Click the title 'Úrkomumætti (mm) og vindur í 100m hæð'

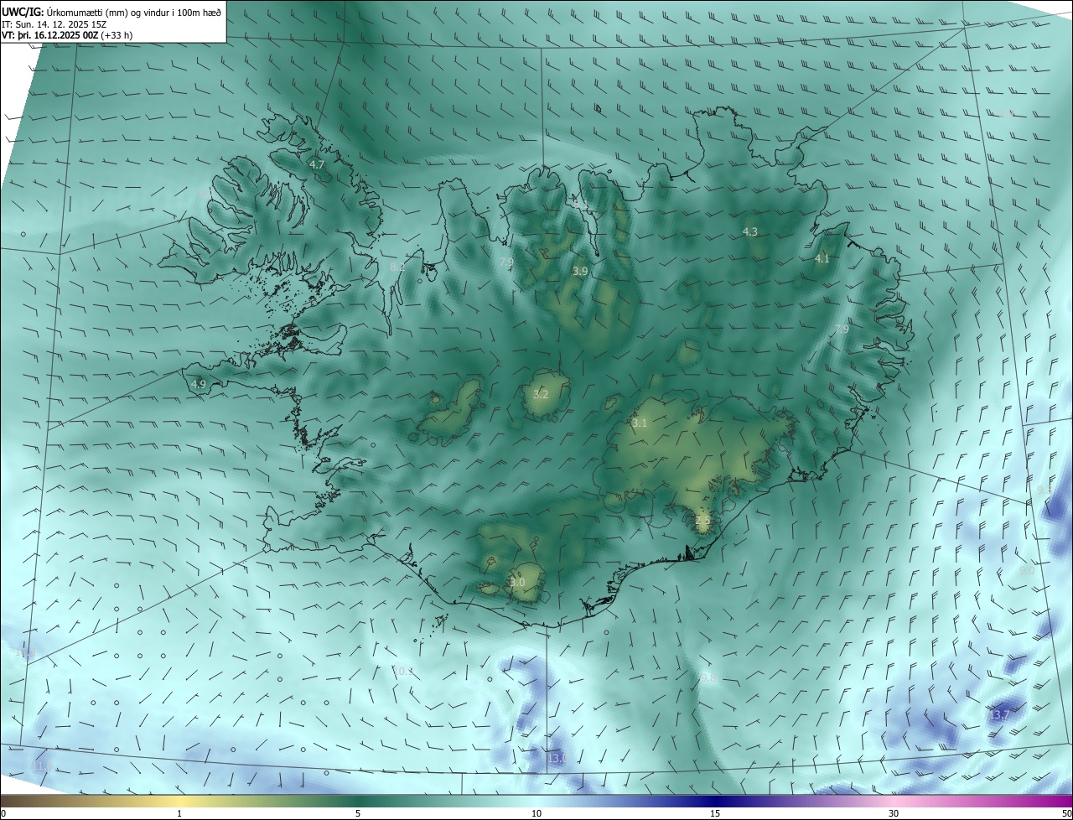pos(132,12)
